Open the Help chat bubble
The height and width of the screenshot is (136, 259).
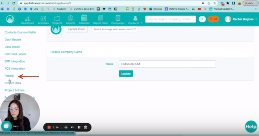pos(251,127)
